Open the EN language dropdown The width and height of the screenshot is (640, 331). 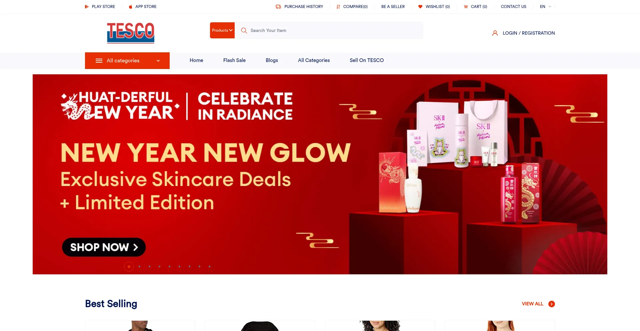click(x=546, y=7)
